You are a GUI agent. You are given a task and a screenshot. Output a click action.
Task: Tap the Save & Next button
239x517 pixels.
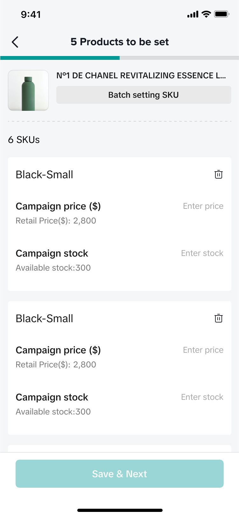click(120, 474)
